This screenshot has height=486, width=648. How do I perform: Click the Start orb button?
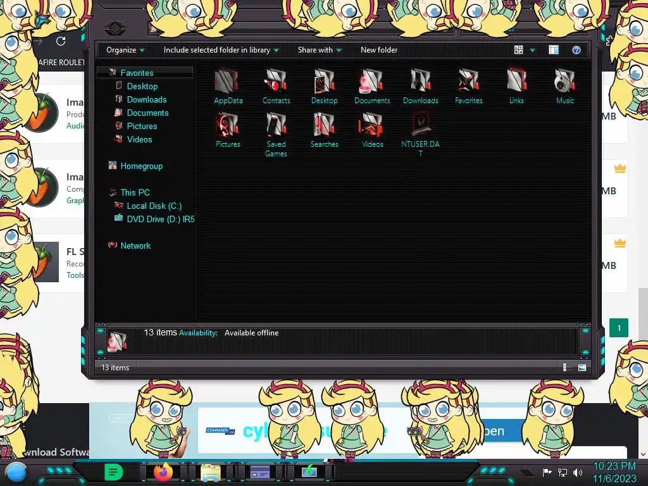16,473
